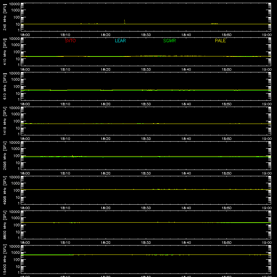Click the 10 y-axis label of 1415 MHz panel
The height and width of the screenshot is (277, 277).
pos(18,128)
